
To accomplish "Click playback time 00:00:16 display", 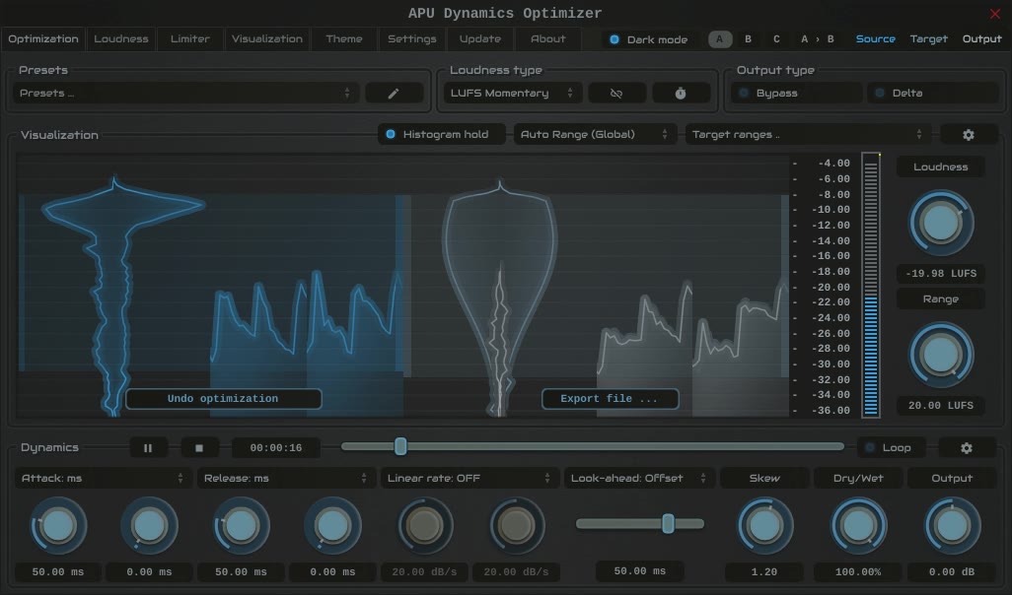I will pyautogui.click(x=275, y=448).
